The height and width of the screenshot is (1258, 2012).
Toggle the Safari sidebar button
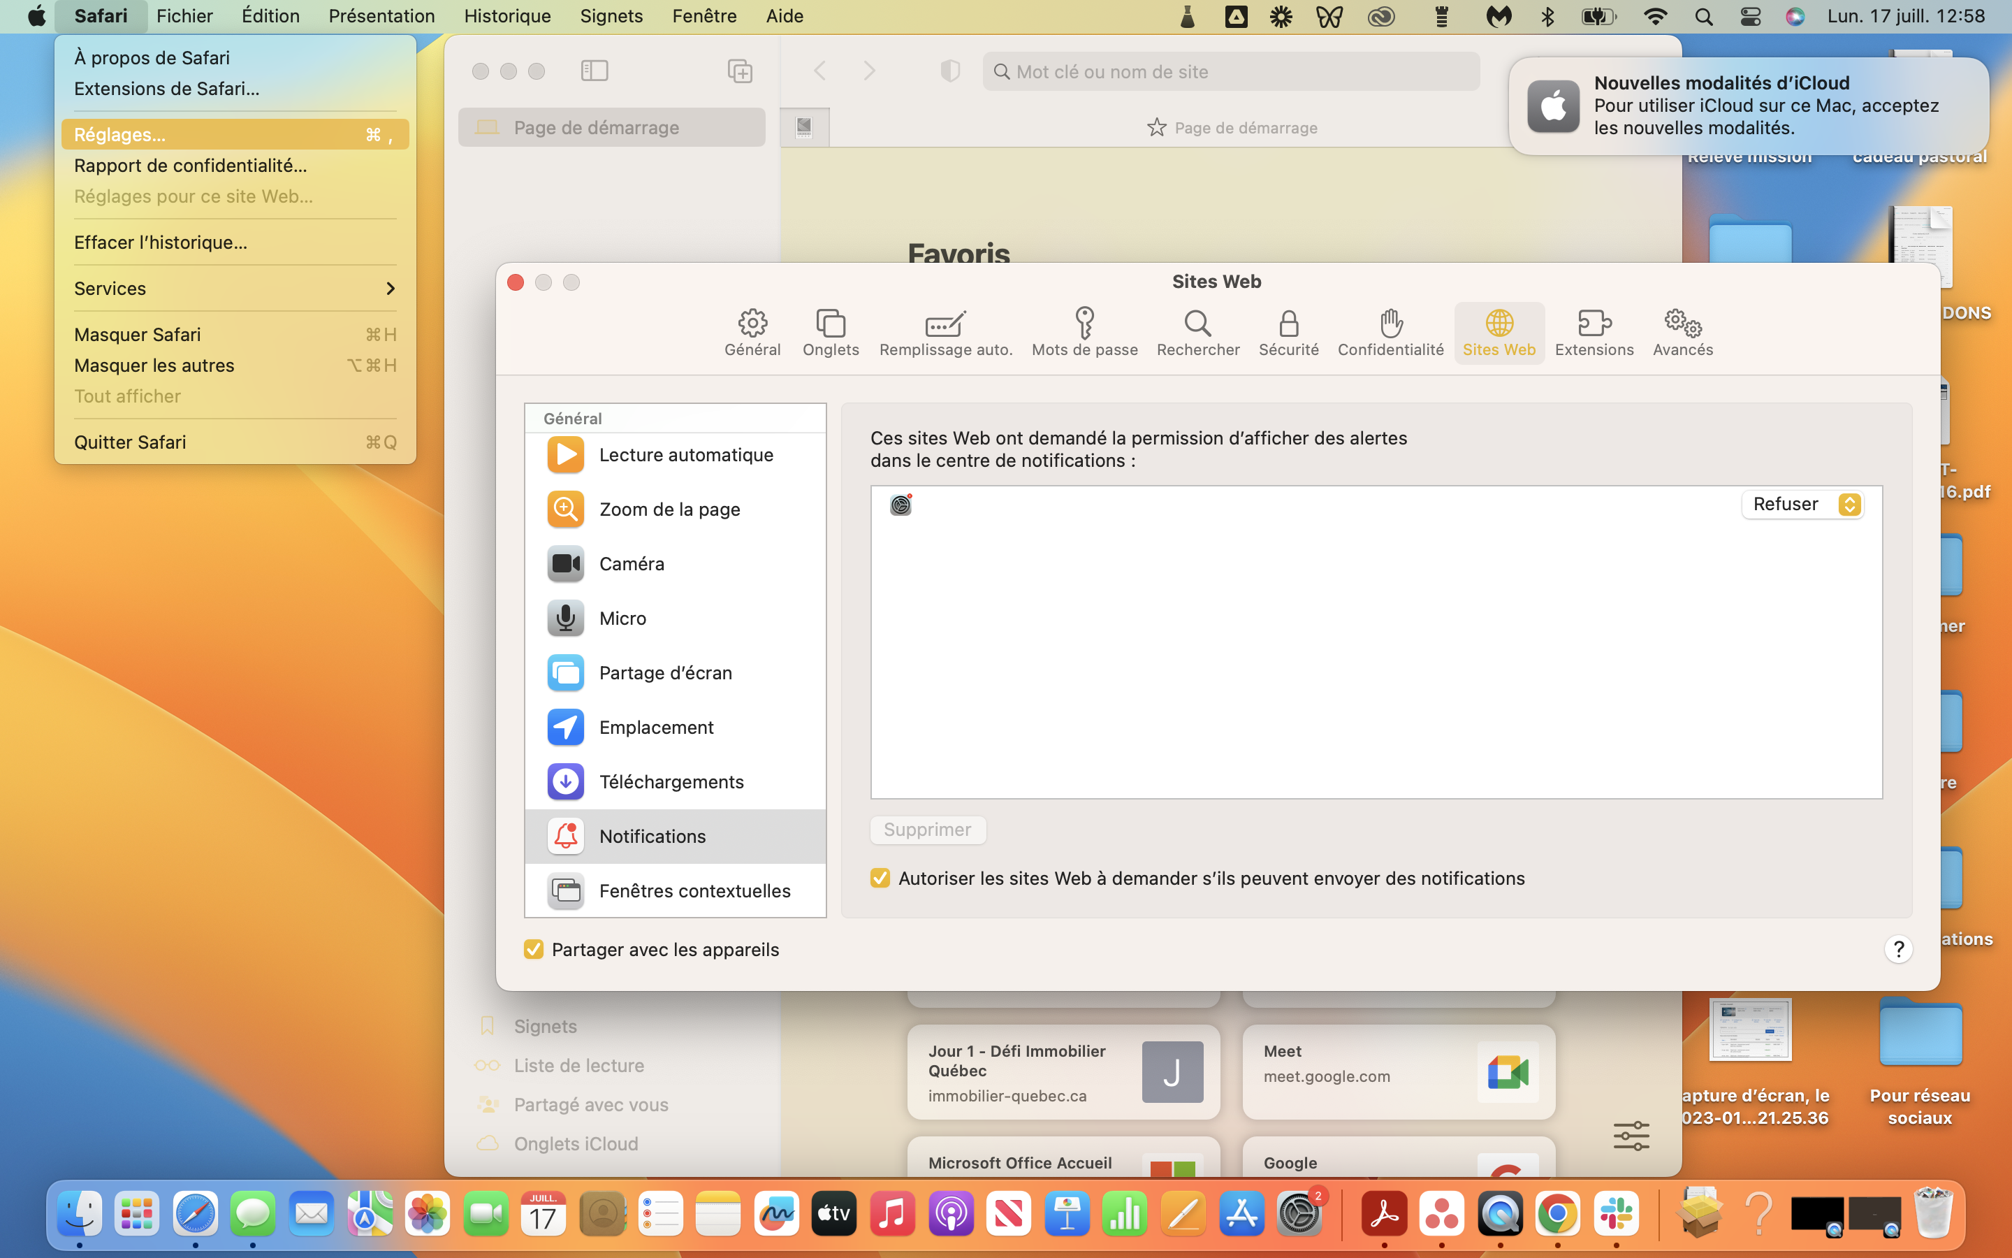tap(595, 71)
